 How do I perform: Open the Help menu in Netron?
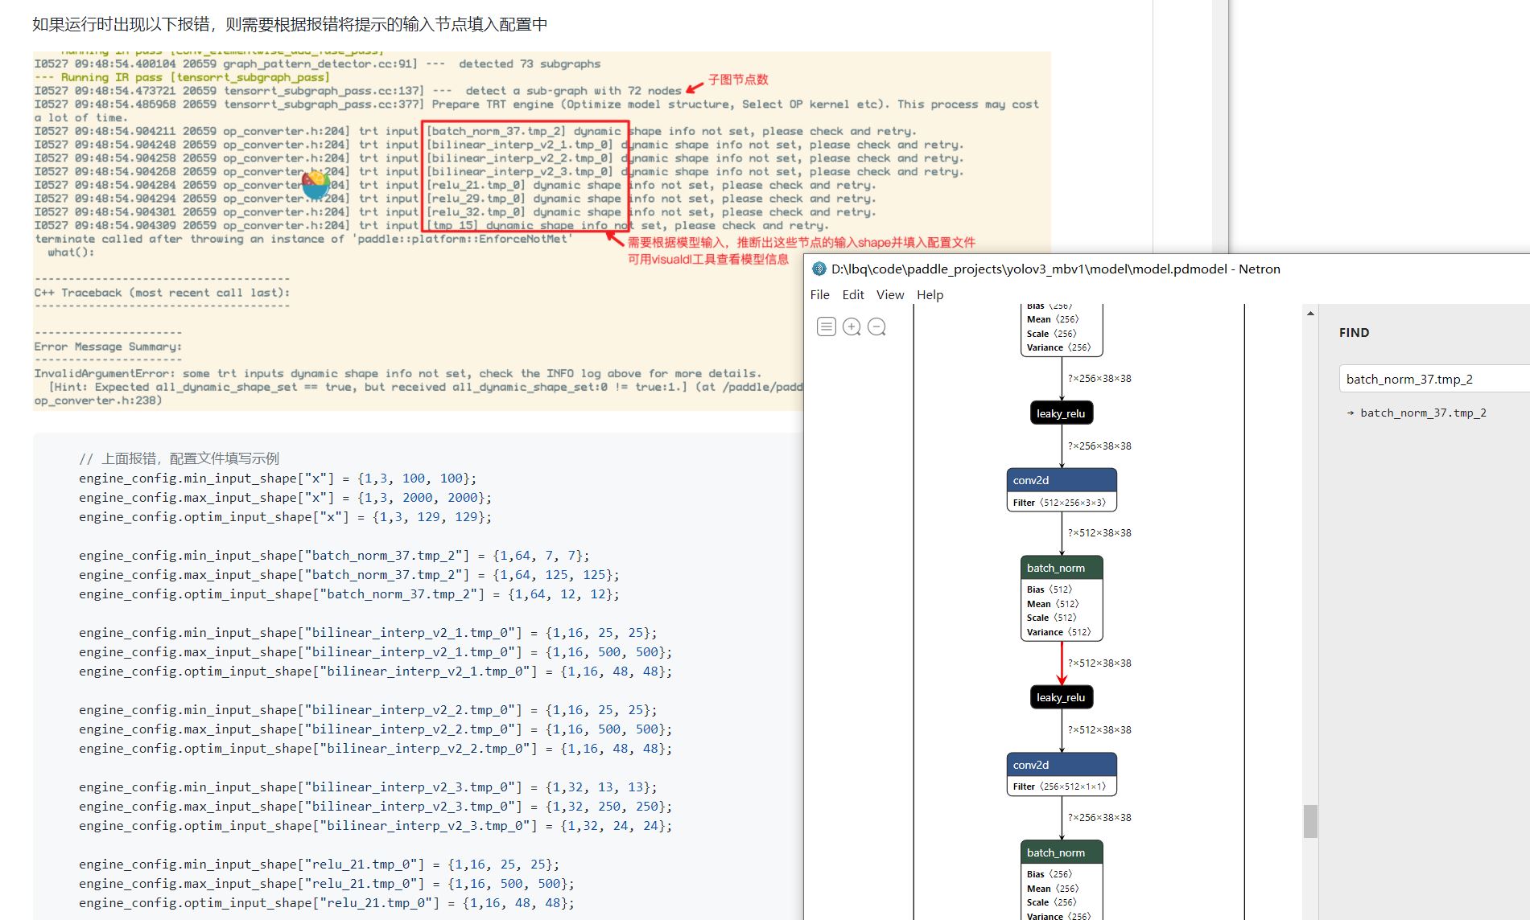point(930,294)
